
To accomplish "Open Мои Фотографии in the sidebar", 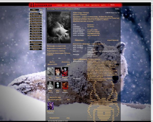I will coord(36,16).
